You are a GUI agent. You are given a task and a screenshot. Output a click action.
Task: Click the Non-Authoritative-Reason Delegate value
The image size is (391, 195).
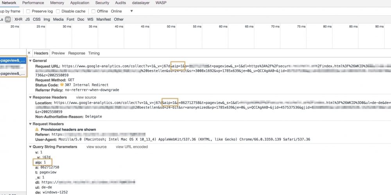93,116
